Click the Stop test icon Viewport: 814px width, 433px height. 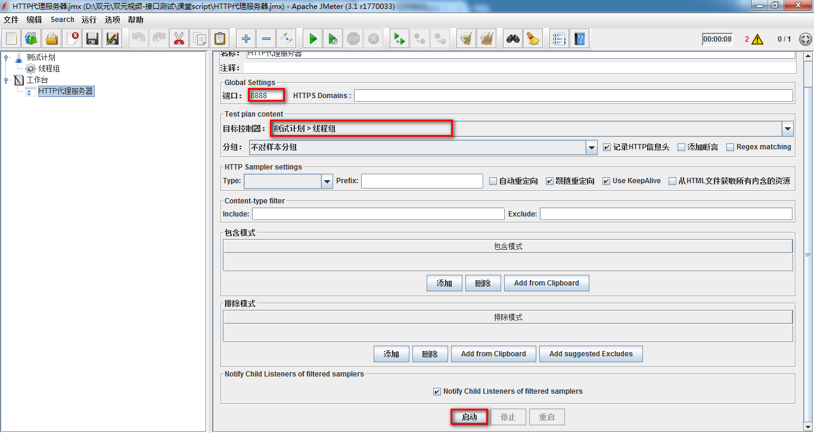pyautogui.click(x=353, y=39)
